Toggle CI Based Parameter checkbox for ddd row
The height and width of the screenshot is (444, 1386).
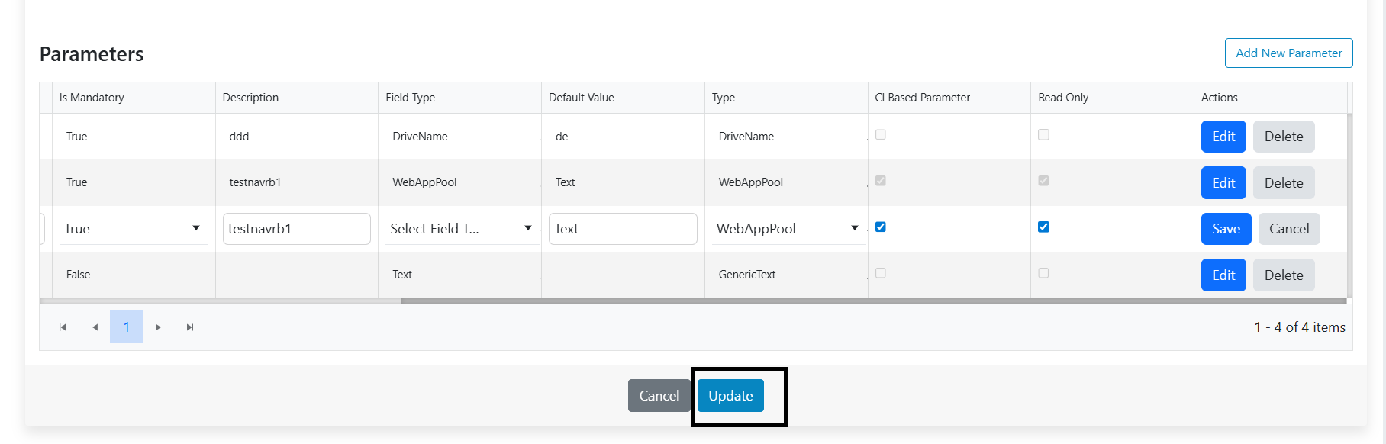pos(881,135)
